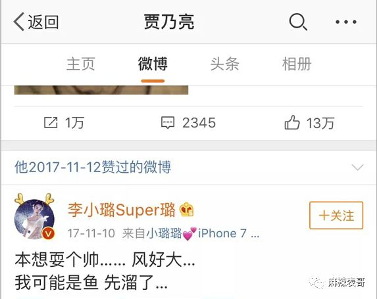The height and width of the screenshot is (299, 377).
Task: Open the 他2017-11-12赞过的微博 link
Action: point(93,167)
